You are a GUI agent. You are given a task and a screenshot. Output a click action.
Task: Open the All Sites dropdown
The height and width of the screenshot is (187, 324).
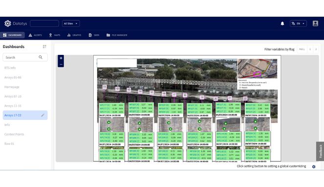click(x=71, y=23)
